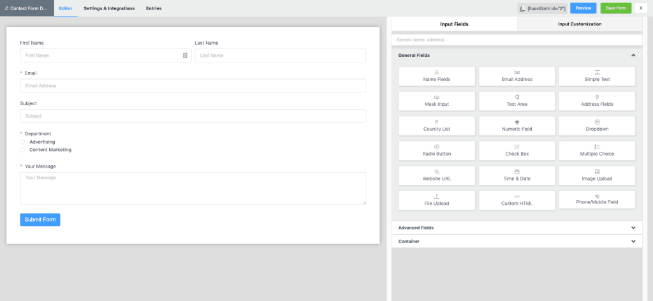Add a Mask Input field

(436, 101)
